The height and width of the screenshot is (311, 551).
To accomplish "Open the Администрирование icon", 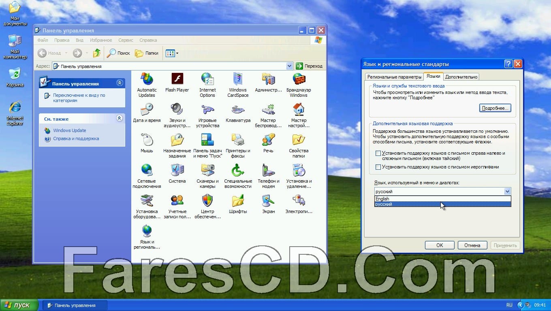I will [268, 82].
